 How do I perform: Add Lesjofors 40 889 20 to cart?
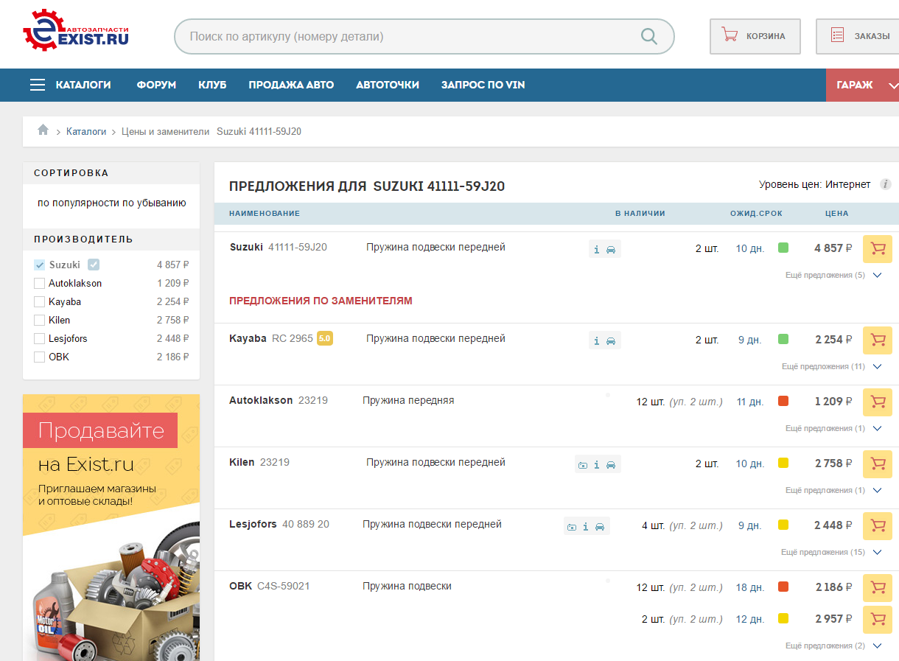pos(878,526)
